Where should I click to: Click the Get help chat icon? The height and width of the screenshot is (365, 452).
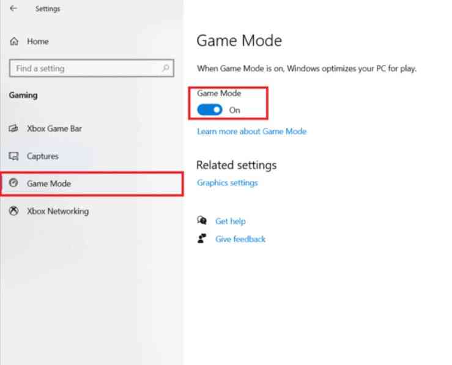202,221
